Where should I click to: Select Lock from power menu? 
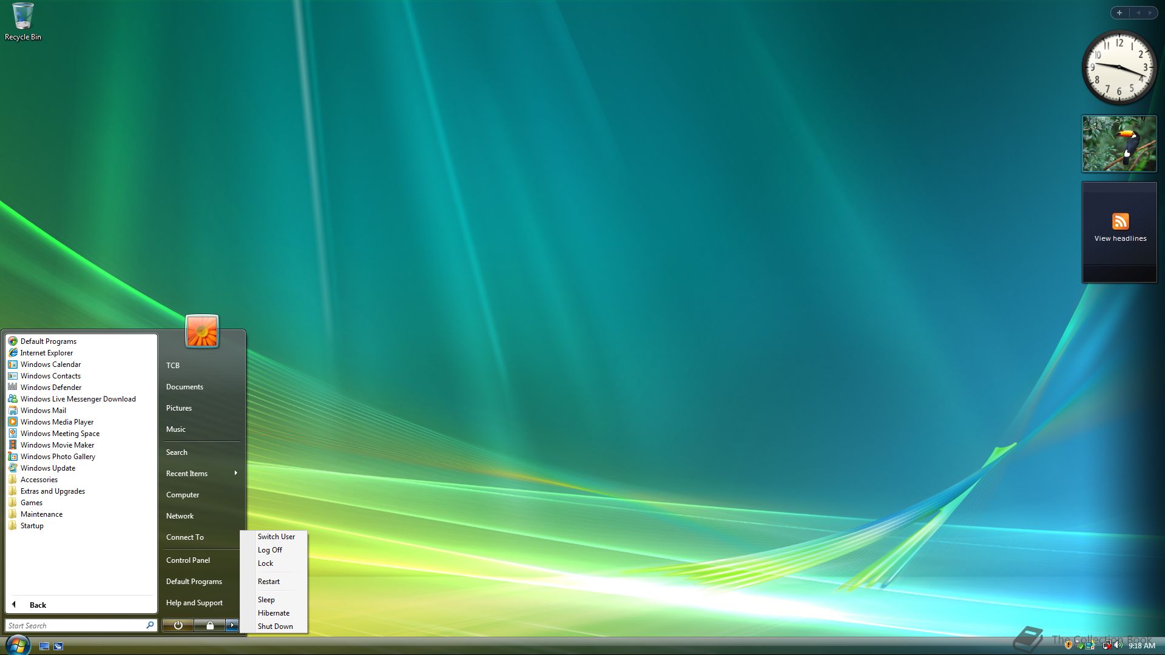(265, 563)
